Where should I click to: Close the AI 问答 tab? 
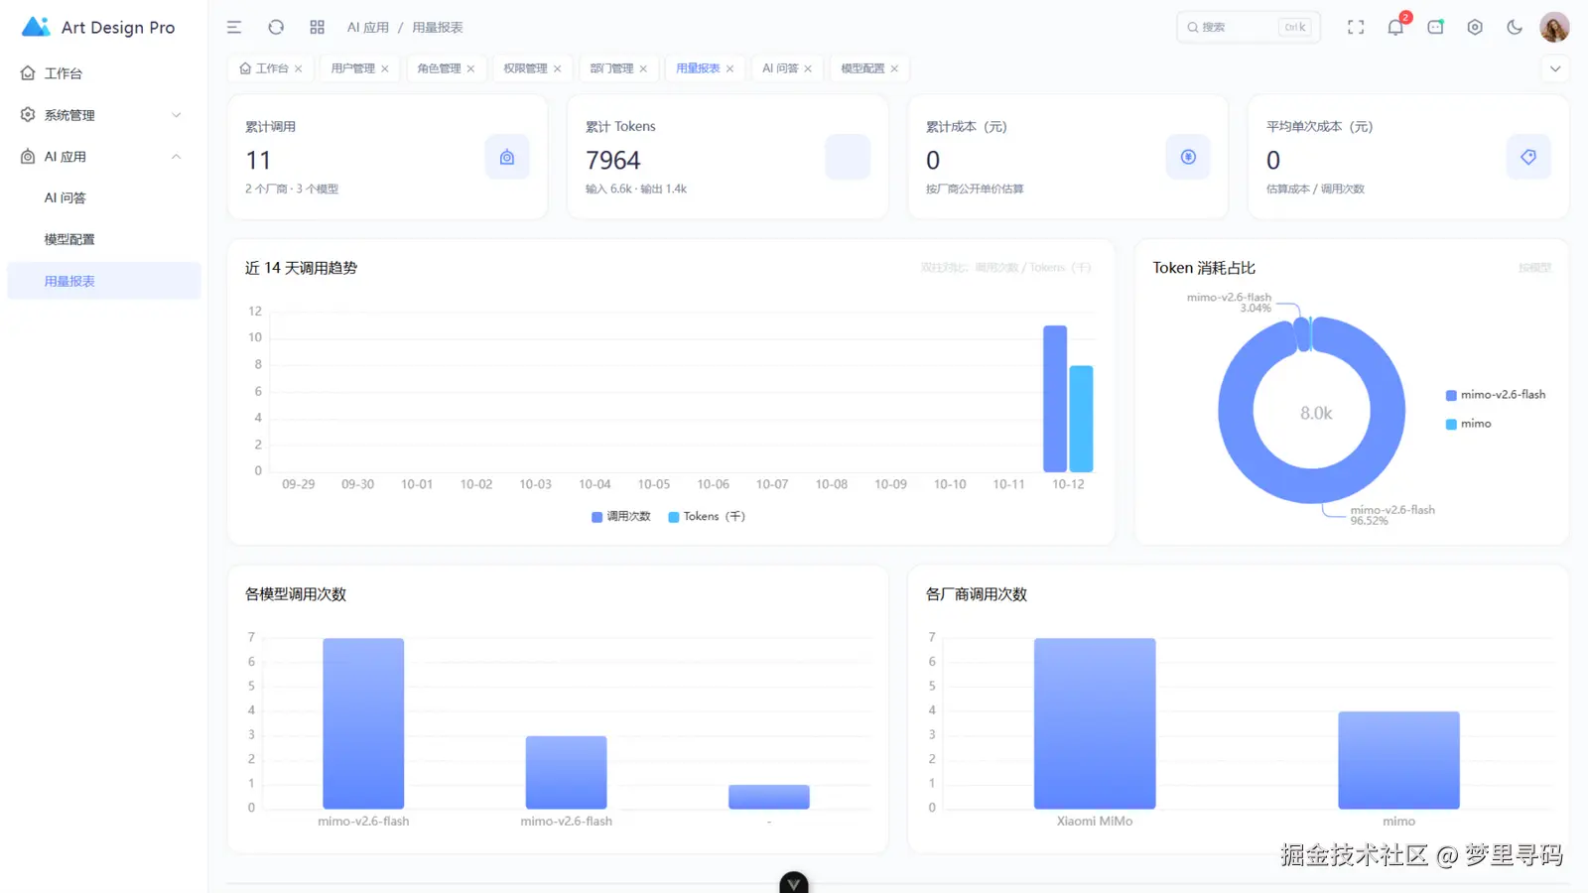tap(808, 68)
